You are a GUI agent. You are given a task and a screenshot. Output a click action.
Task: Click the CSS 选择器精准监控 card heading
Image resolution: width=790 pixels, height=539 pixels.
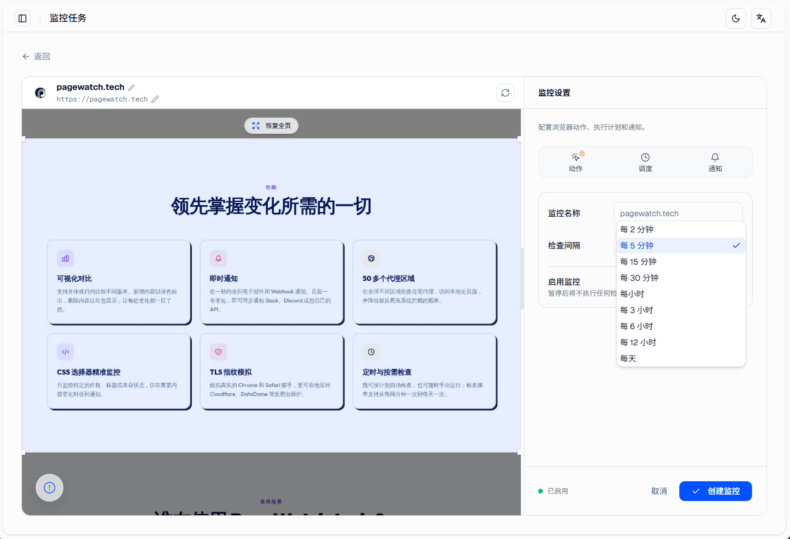coord(89,372)
